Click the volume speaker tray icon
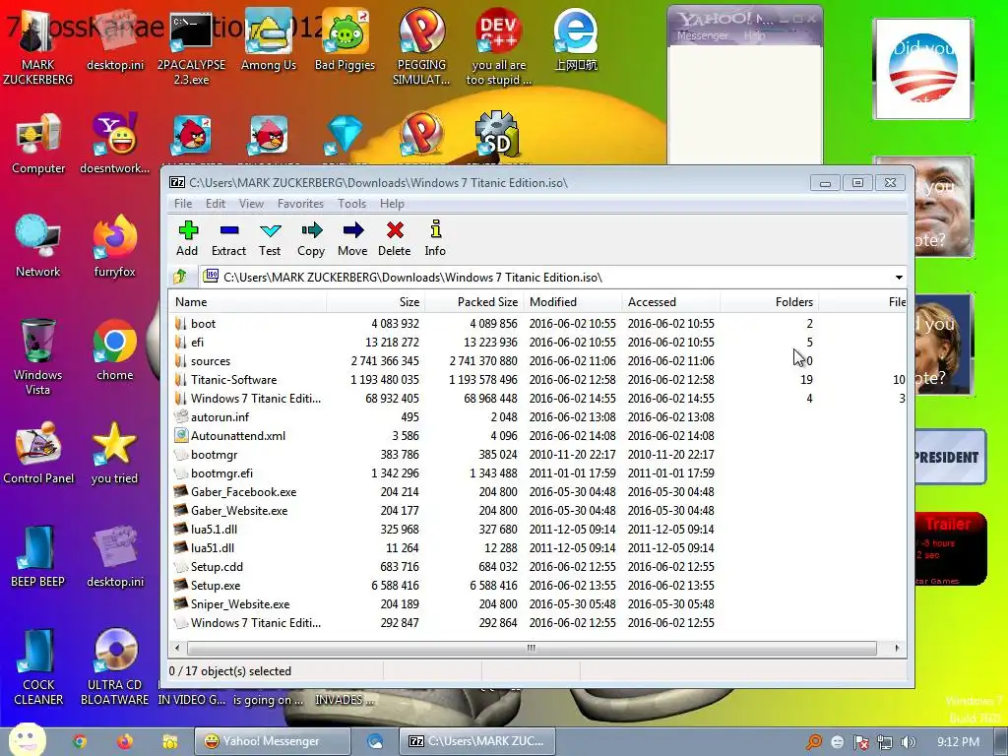Viewport: 1008px width, 756px height. coord(909,742)
